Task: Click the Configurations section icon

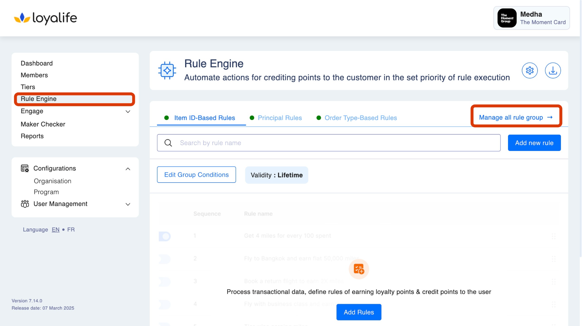Action: (25, 168)
